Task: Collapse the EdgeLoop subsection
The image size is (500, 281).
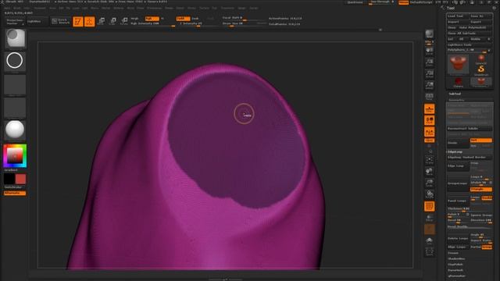Action: (455, 151)
